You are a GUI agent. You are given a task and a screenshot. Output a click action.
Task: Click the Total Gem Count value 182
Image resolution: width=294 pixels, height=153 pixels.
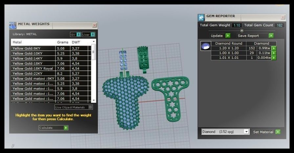pyautogui.click(x=280, y=25)
